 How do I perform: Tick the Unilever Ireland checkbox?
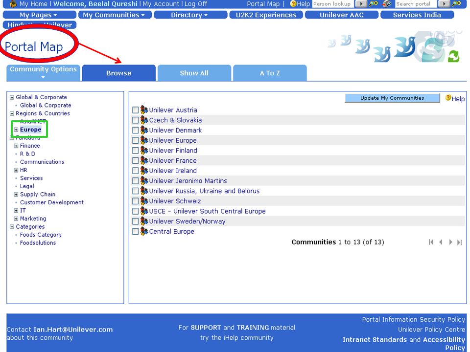click(x=135, y=171)
